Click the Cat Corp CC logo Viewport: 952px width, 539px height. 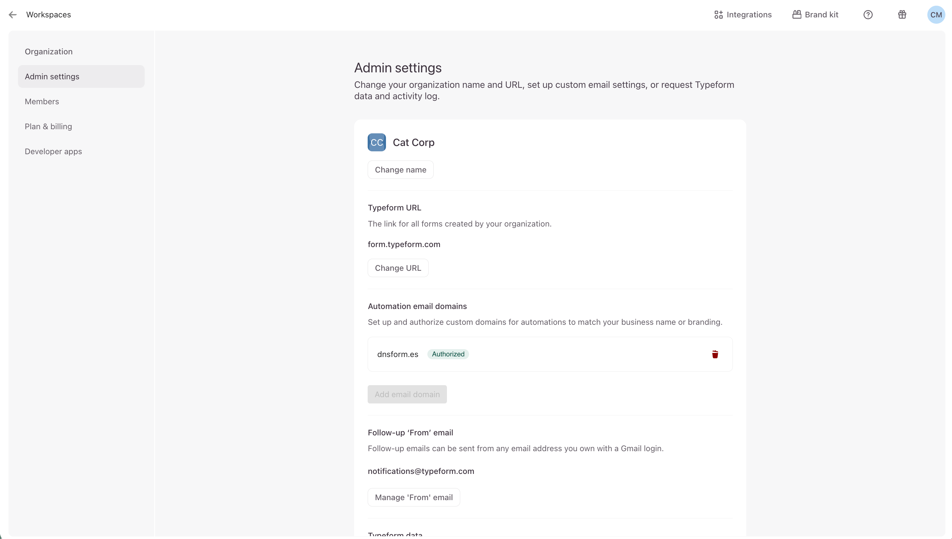[376, 142]
